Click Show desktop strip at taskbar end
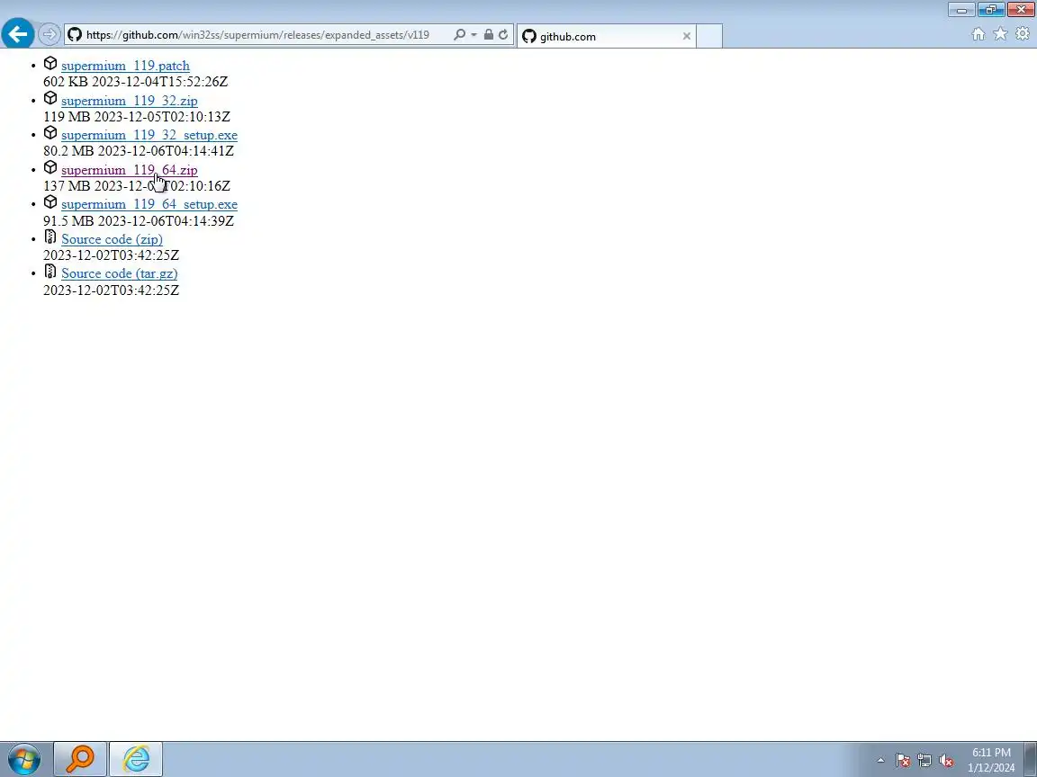 click(x=1031, y=759)
